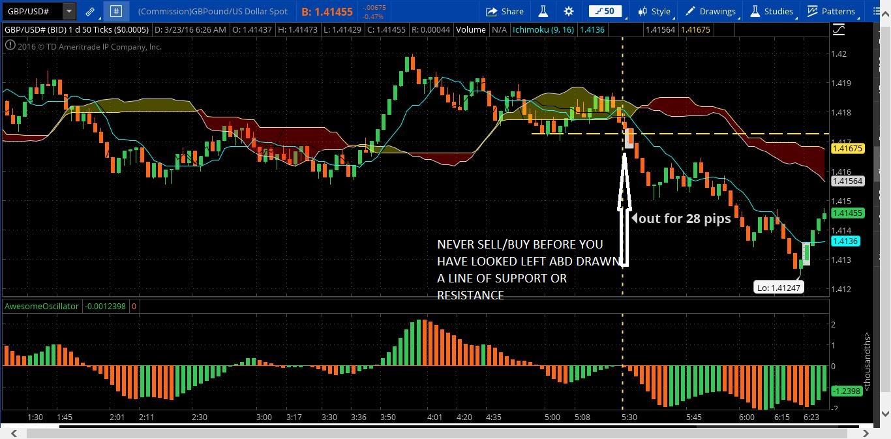The image size is (891, 439).
Task: Open the list menu icon right of Patterns
Action: tap(876, 11)
